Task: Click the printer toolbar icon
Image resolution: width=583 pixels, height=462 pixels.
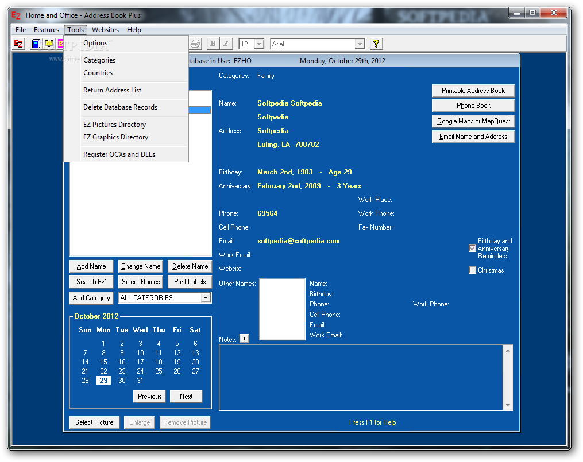Action: [195, 44]
